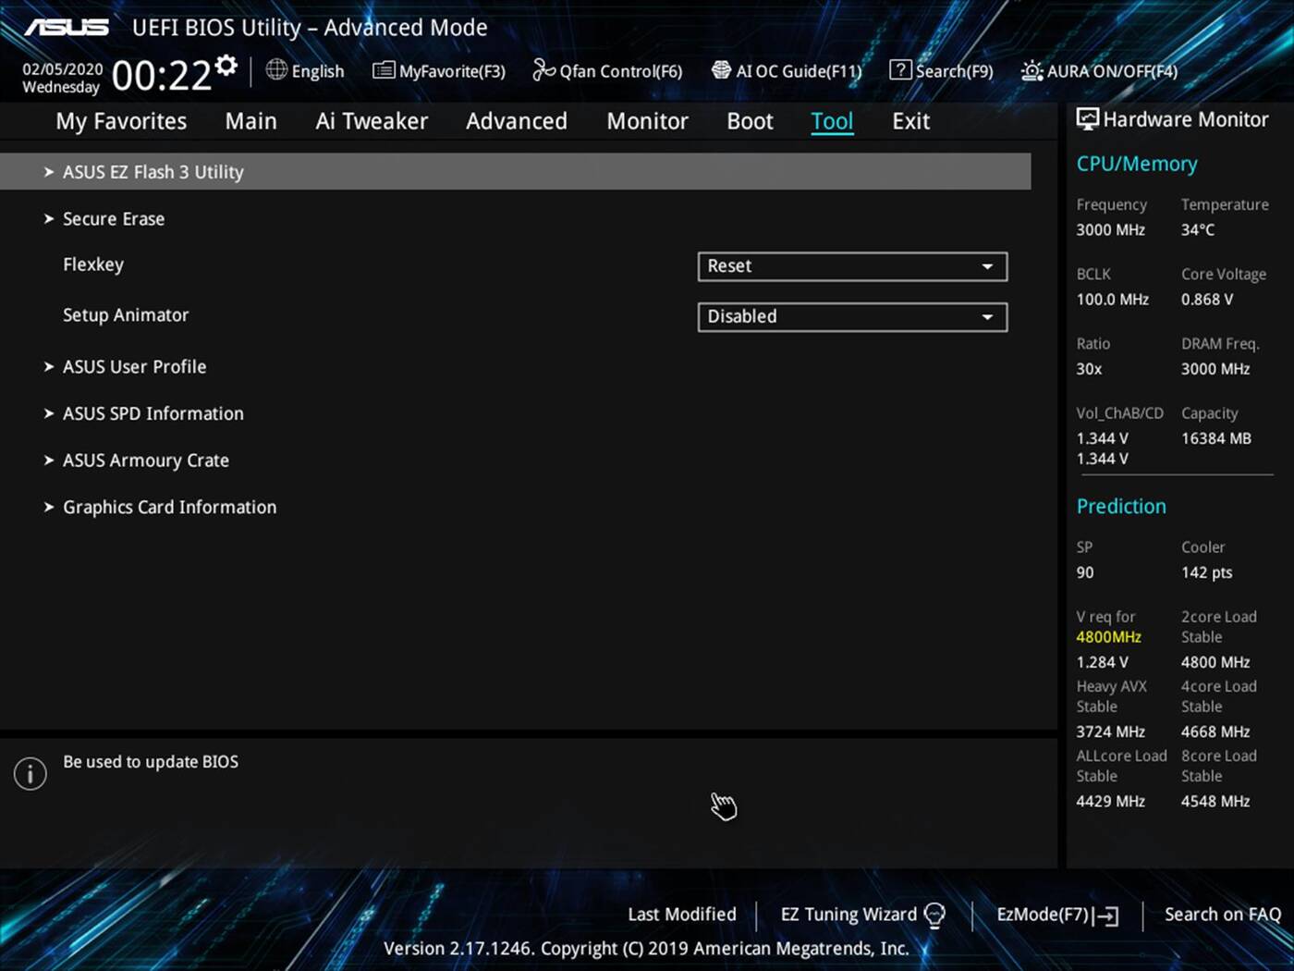1294x971 pixels.
Task: Open the Flexkey dropdown menu
Action: (989, 266)
